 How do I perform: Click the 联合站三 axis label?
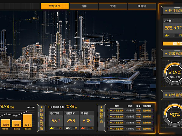point(16,129)
